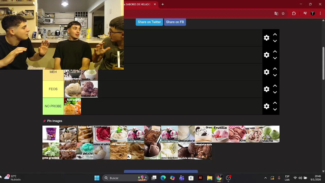Select the Sambayon image in the FEOS row
Viewport: 325px width, 183px height.
pos(72,89)
